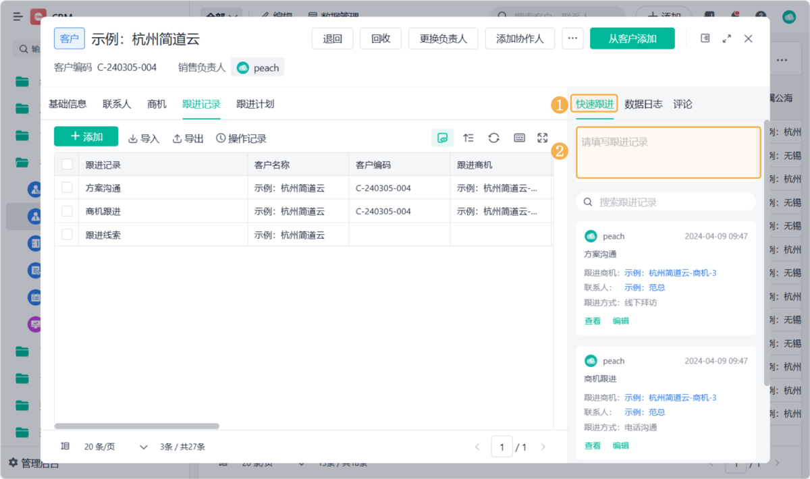Click the 退回 button
Viewport: 810px width, 479px height.
tap(333, 38)
